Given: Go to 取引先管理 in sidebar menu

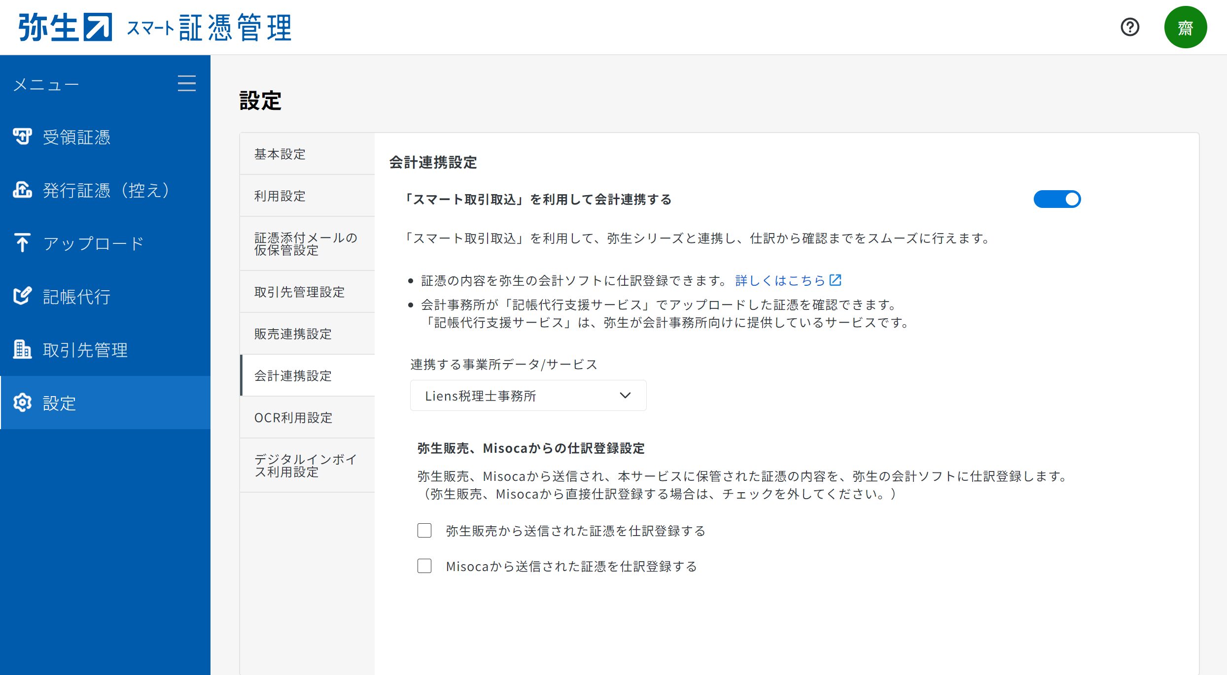Looking at the screenshot, I should (x=105, y=349).
